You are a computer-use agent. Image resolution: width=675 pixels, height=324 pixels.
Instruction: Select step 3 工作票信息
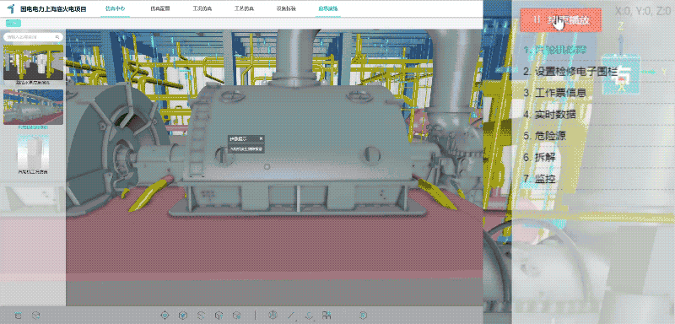click(x=554, y=93)
